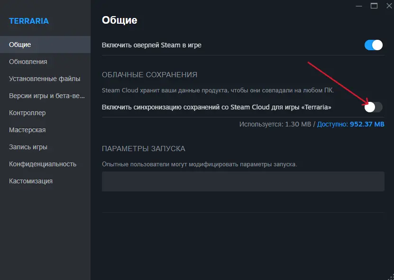This screenshot has width=394, height=280.
Task: Minimize the properties window
Action: click(x=359, y=6)
